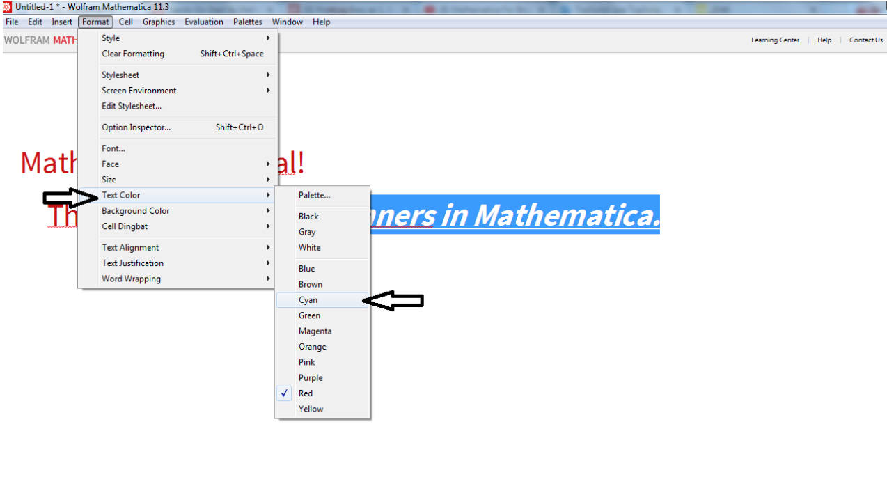Image resolution: width=887 pixels, height=493 pixels.
Task: Open the color Palette... option
Action: point(322,195)
